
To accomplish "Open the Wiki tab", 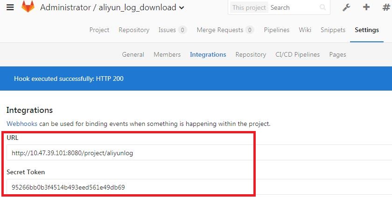I will tap(305, 30).
